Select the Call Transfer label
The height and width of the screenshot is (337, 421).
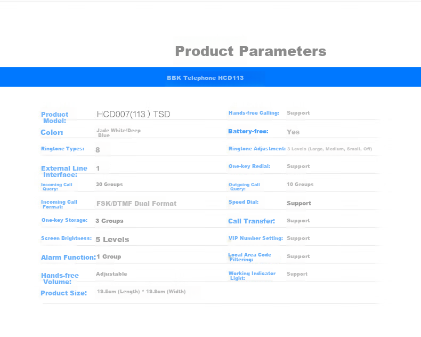point(252,221)
